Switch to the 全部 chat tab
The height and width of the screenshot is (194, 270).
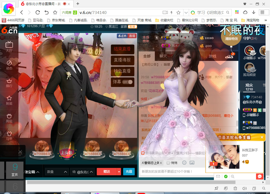(147, 56)
